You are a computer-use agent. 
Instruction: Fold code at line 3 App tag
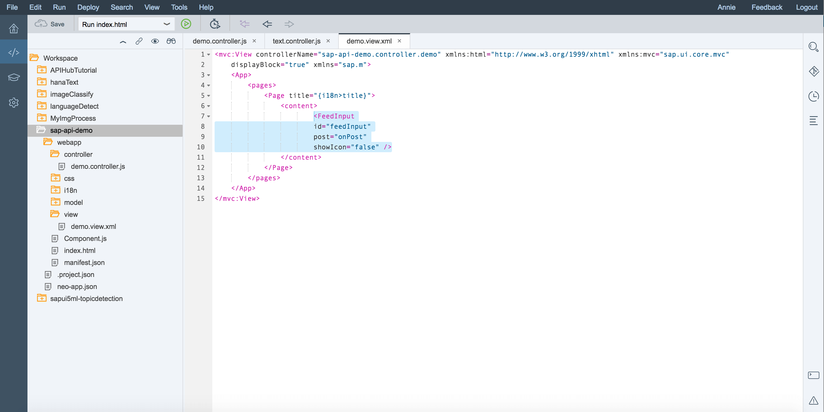(x=209, y=75)
